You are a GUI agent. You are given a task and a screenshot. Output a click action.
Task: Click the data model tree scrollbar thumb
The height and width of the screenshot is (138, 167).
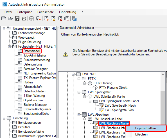click(163, 107)
